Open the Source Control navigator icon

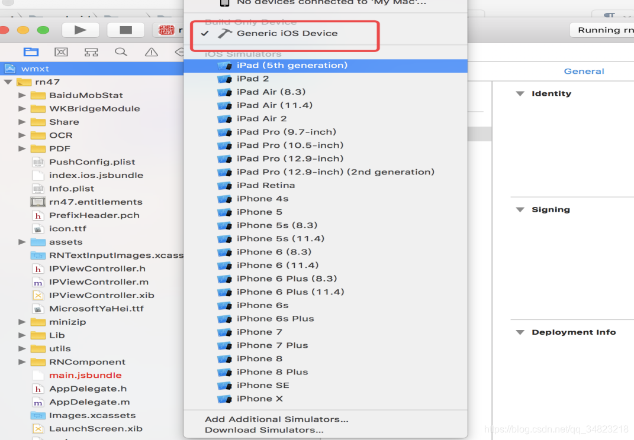click(61, 52)
